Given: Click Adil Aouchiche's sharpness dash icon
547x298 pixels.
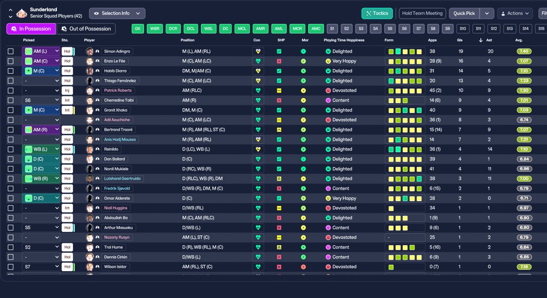Looking at the screenshot, I should pos(279,120).
